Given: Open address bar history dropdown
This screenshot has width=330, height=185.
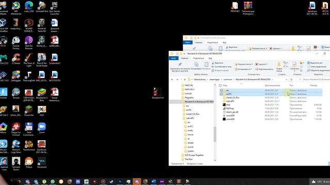Looking at the screenshot, I should (x=286, y=80).
